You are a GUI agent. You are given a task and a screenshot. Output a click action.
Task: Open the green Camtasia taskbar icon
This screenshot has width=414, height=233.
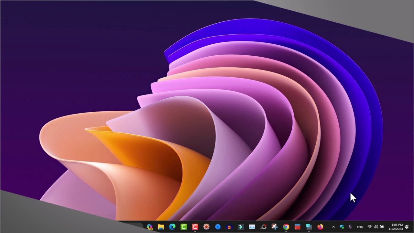(183, 227)
